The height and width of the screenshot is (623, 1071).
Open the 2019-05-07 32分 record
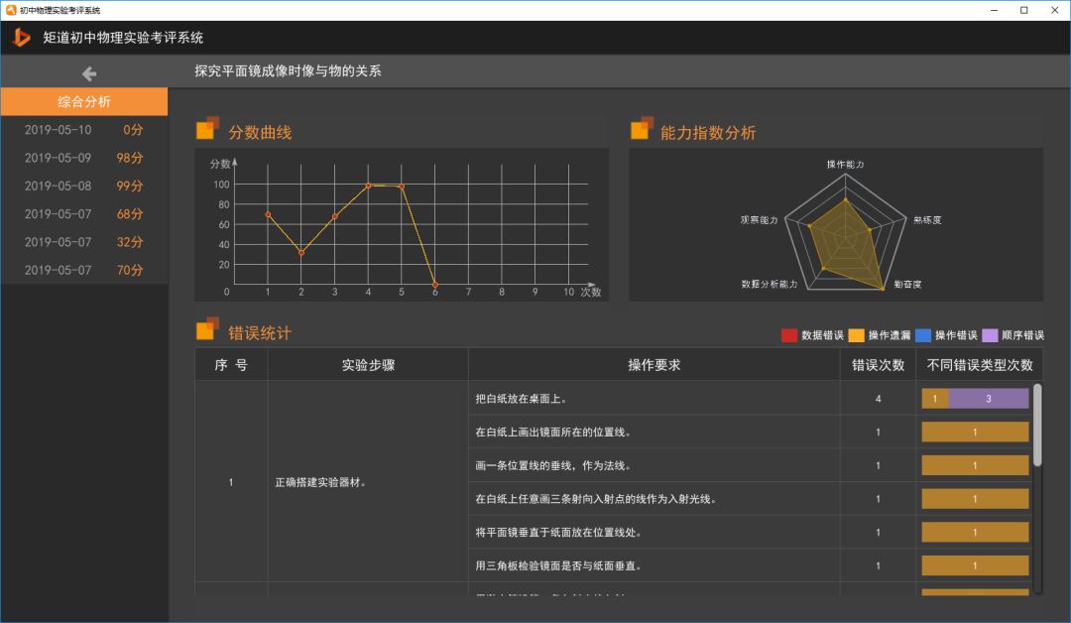click(x=84, y=242)
